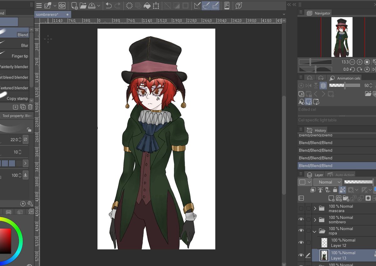Click the character thumbnail in Navigator

pos(342,37)
